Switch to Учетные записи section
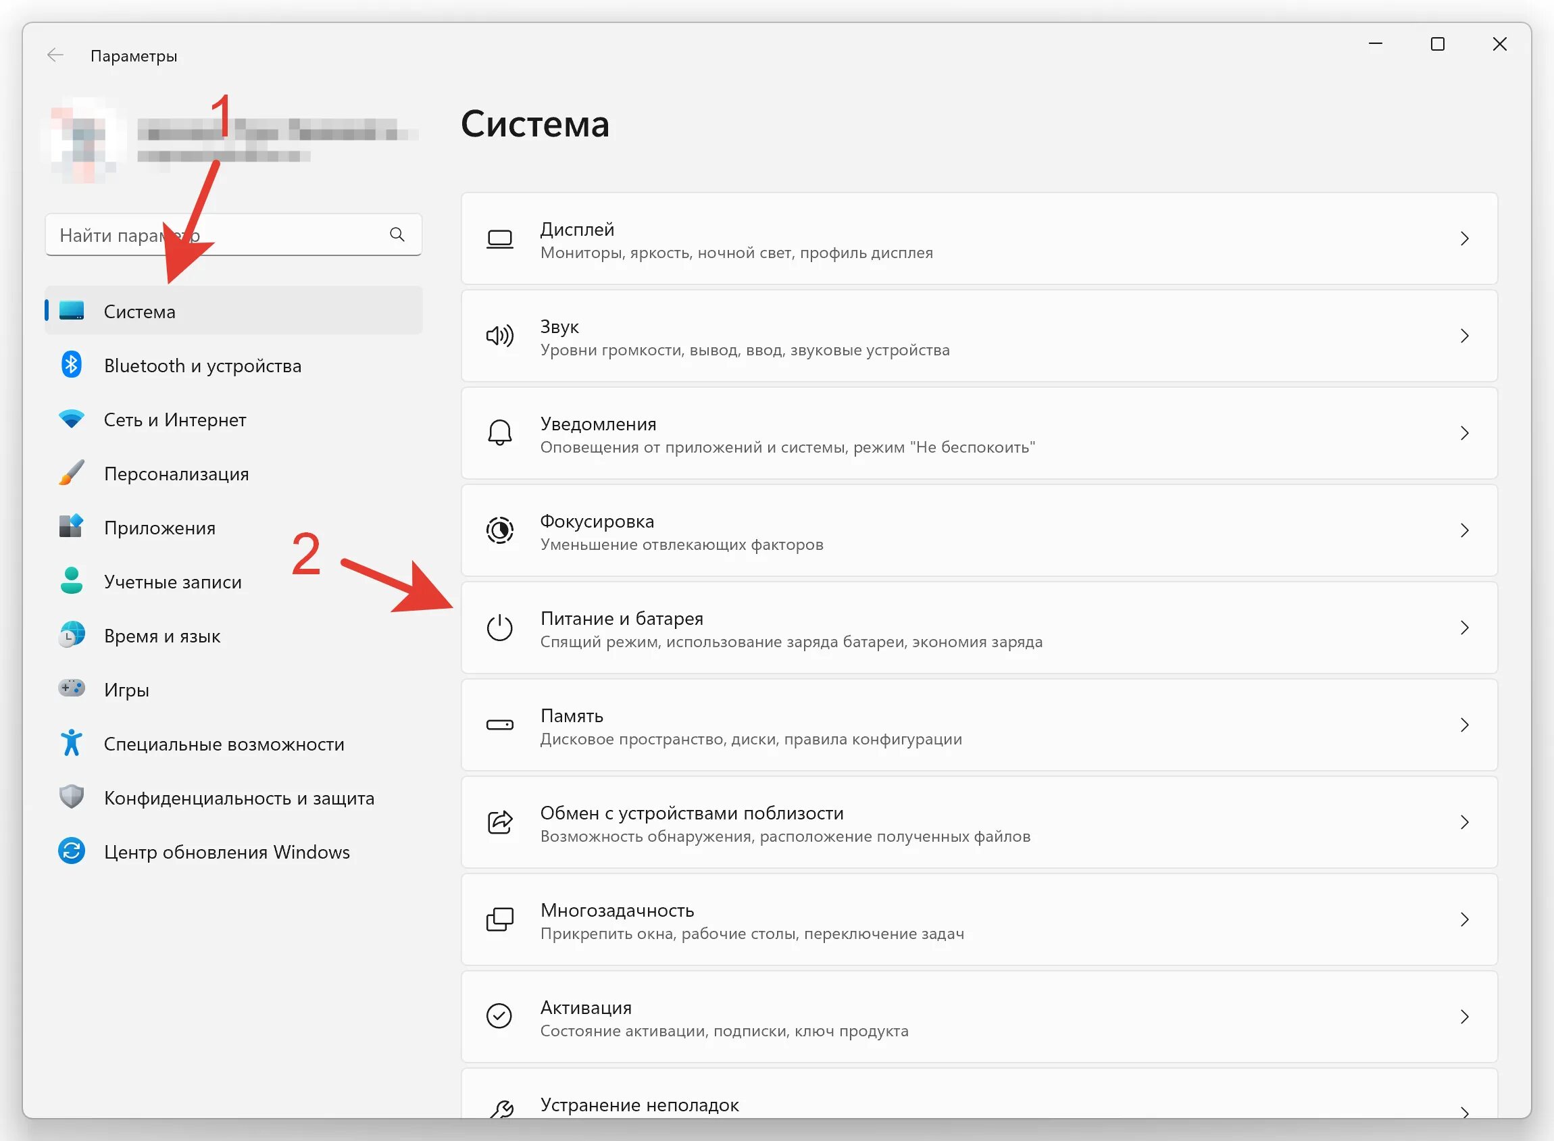Image resolution: width=1554 pixels, height=1141 pixels. (173, 582)
